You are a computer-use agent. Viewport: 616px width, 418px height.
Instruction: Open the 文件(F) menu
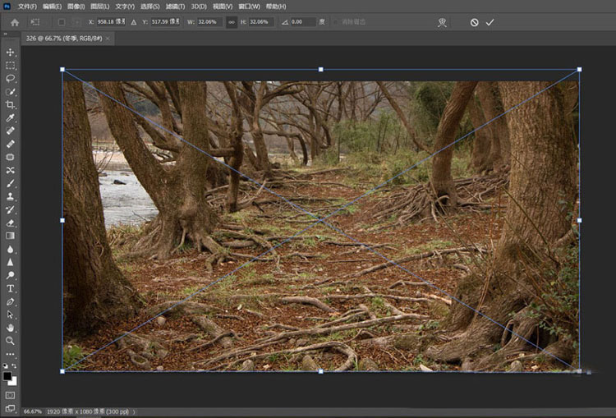27,7
